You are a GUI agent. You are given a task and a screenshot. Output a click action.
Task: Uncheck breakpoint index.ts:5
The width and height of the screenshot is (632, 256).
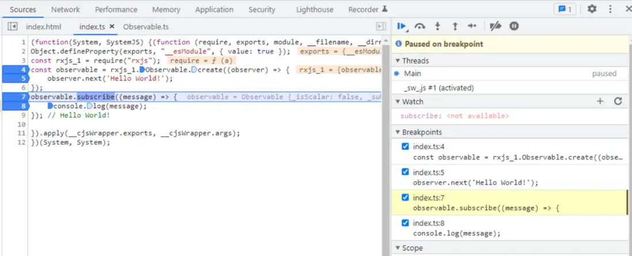405,172
